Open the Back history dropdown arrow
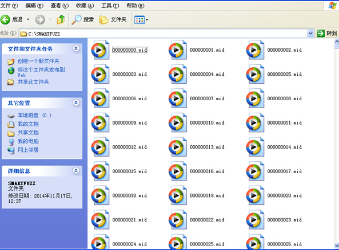This screenshot has width=339, height=250. [28, 19]
